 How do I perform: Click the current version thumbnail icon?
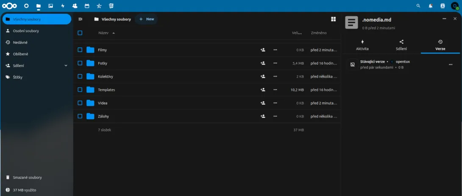(x=352, y=64)
